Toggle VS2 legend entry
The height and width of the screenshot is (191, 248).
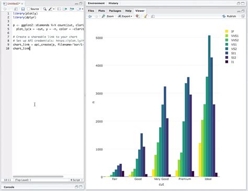(231, 49)
